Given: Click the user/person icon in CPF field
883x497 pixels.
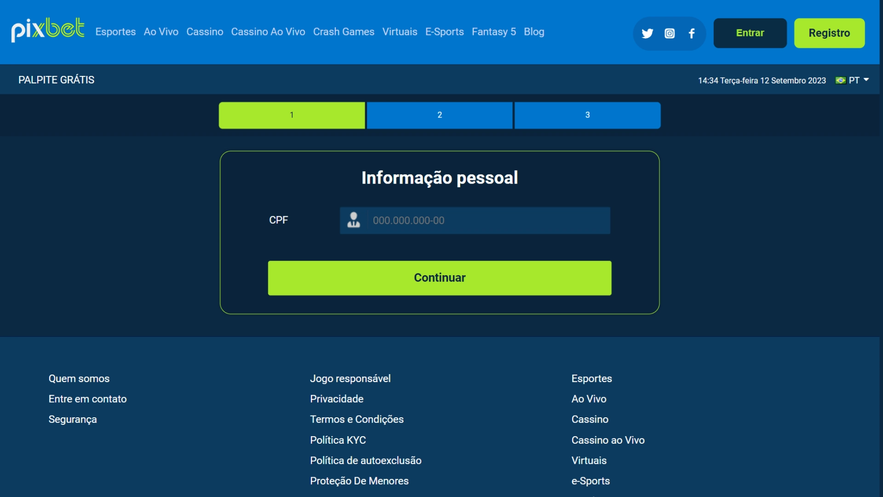Looking at the screenshot, I should pyautogui.click(x=354, y=220).
